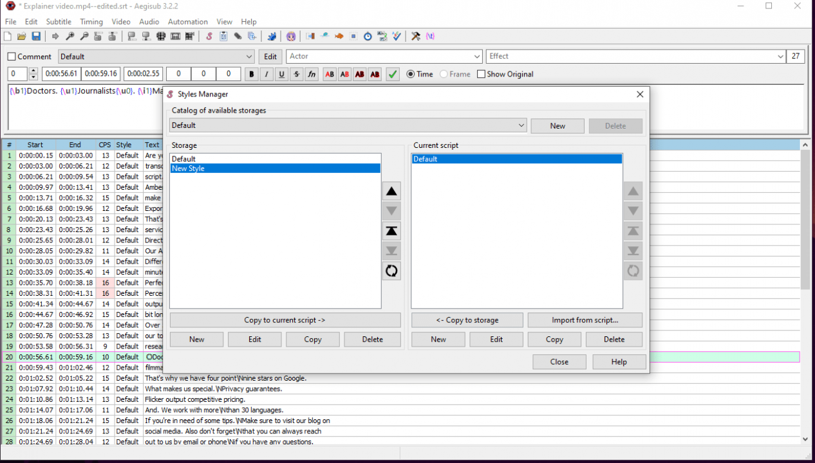
Task: Save subtitles using the floppy disk icon
Action: pyautogui.click(x=36, y=37)
